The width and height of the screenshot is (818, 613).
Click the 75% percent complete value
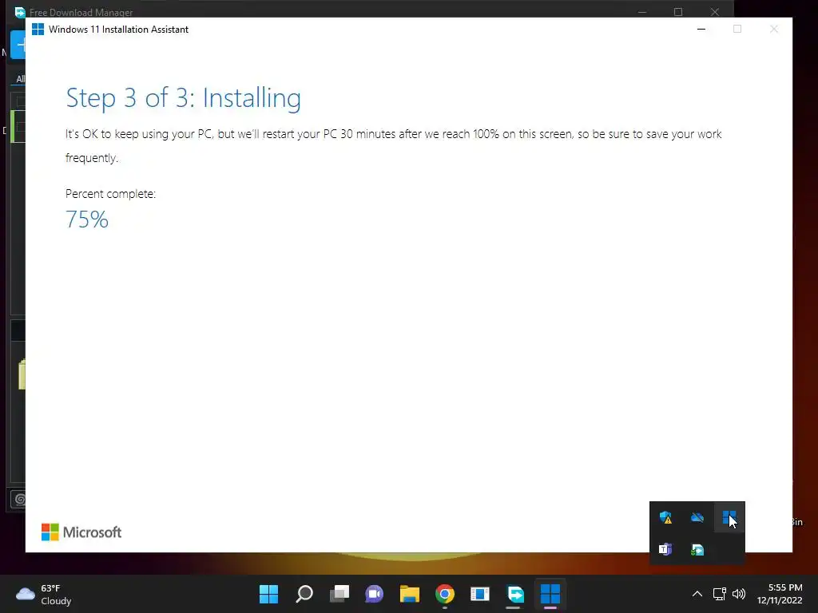coord(87,219)
